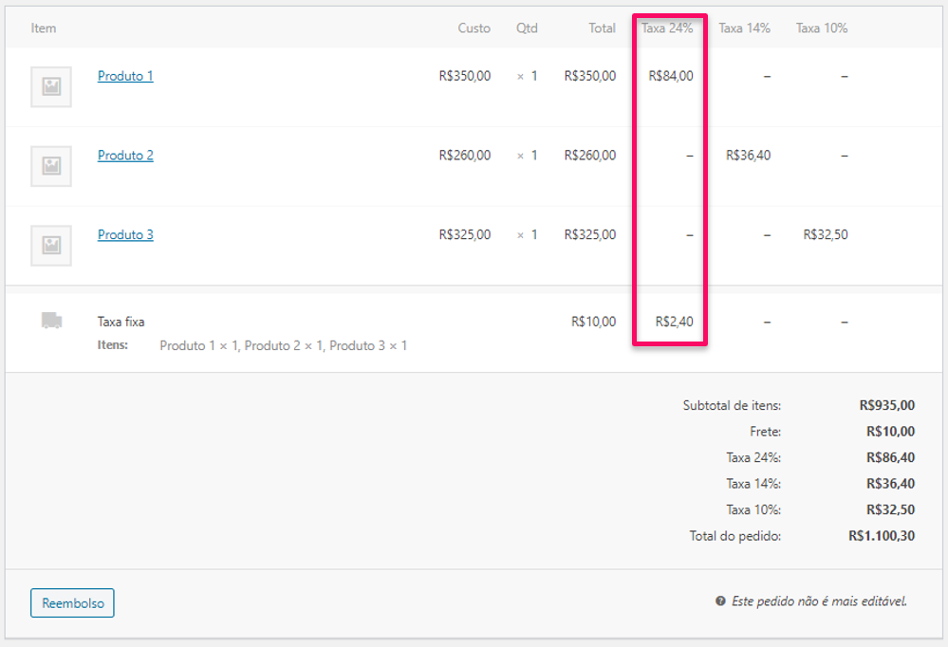This screenshot has height=647, width=948.
Task: Open Produto 1 product page
Action: (125, 76)
